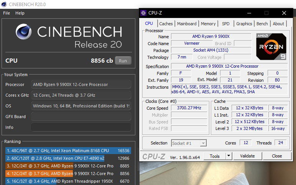
Task: Select the CPU tab in CPU-Z
Action: coord(149,23)
